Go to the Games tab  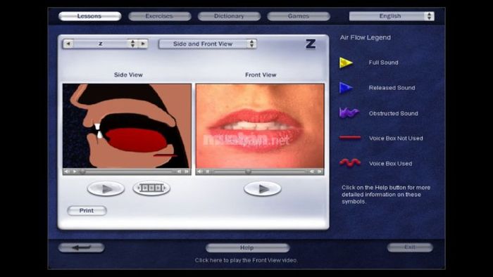click(299, 16)
